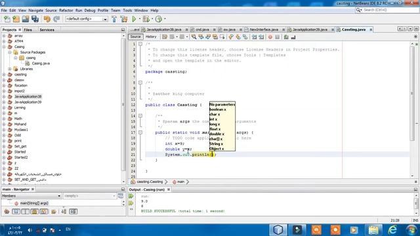Click the Shift Line Left icon
The height and width of the screenshot is (236, 420).
coord(254,37)
